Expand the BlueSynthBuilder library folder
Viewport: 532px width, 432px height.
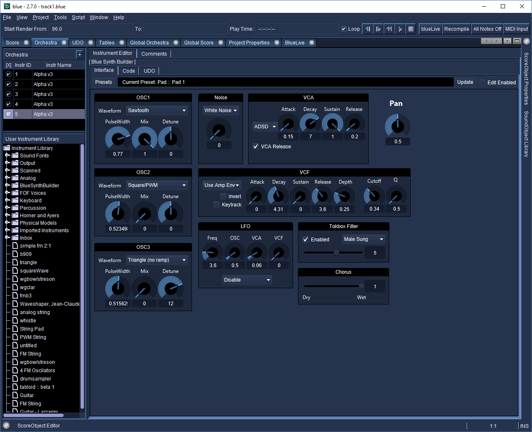click(7, 186)
